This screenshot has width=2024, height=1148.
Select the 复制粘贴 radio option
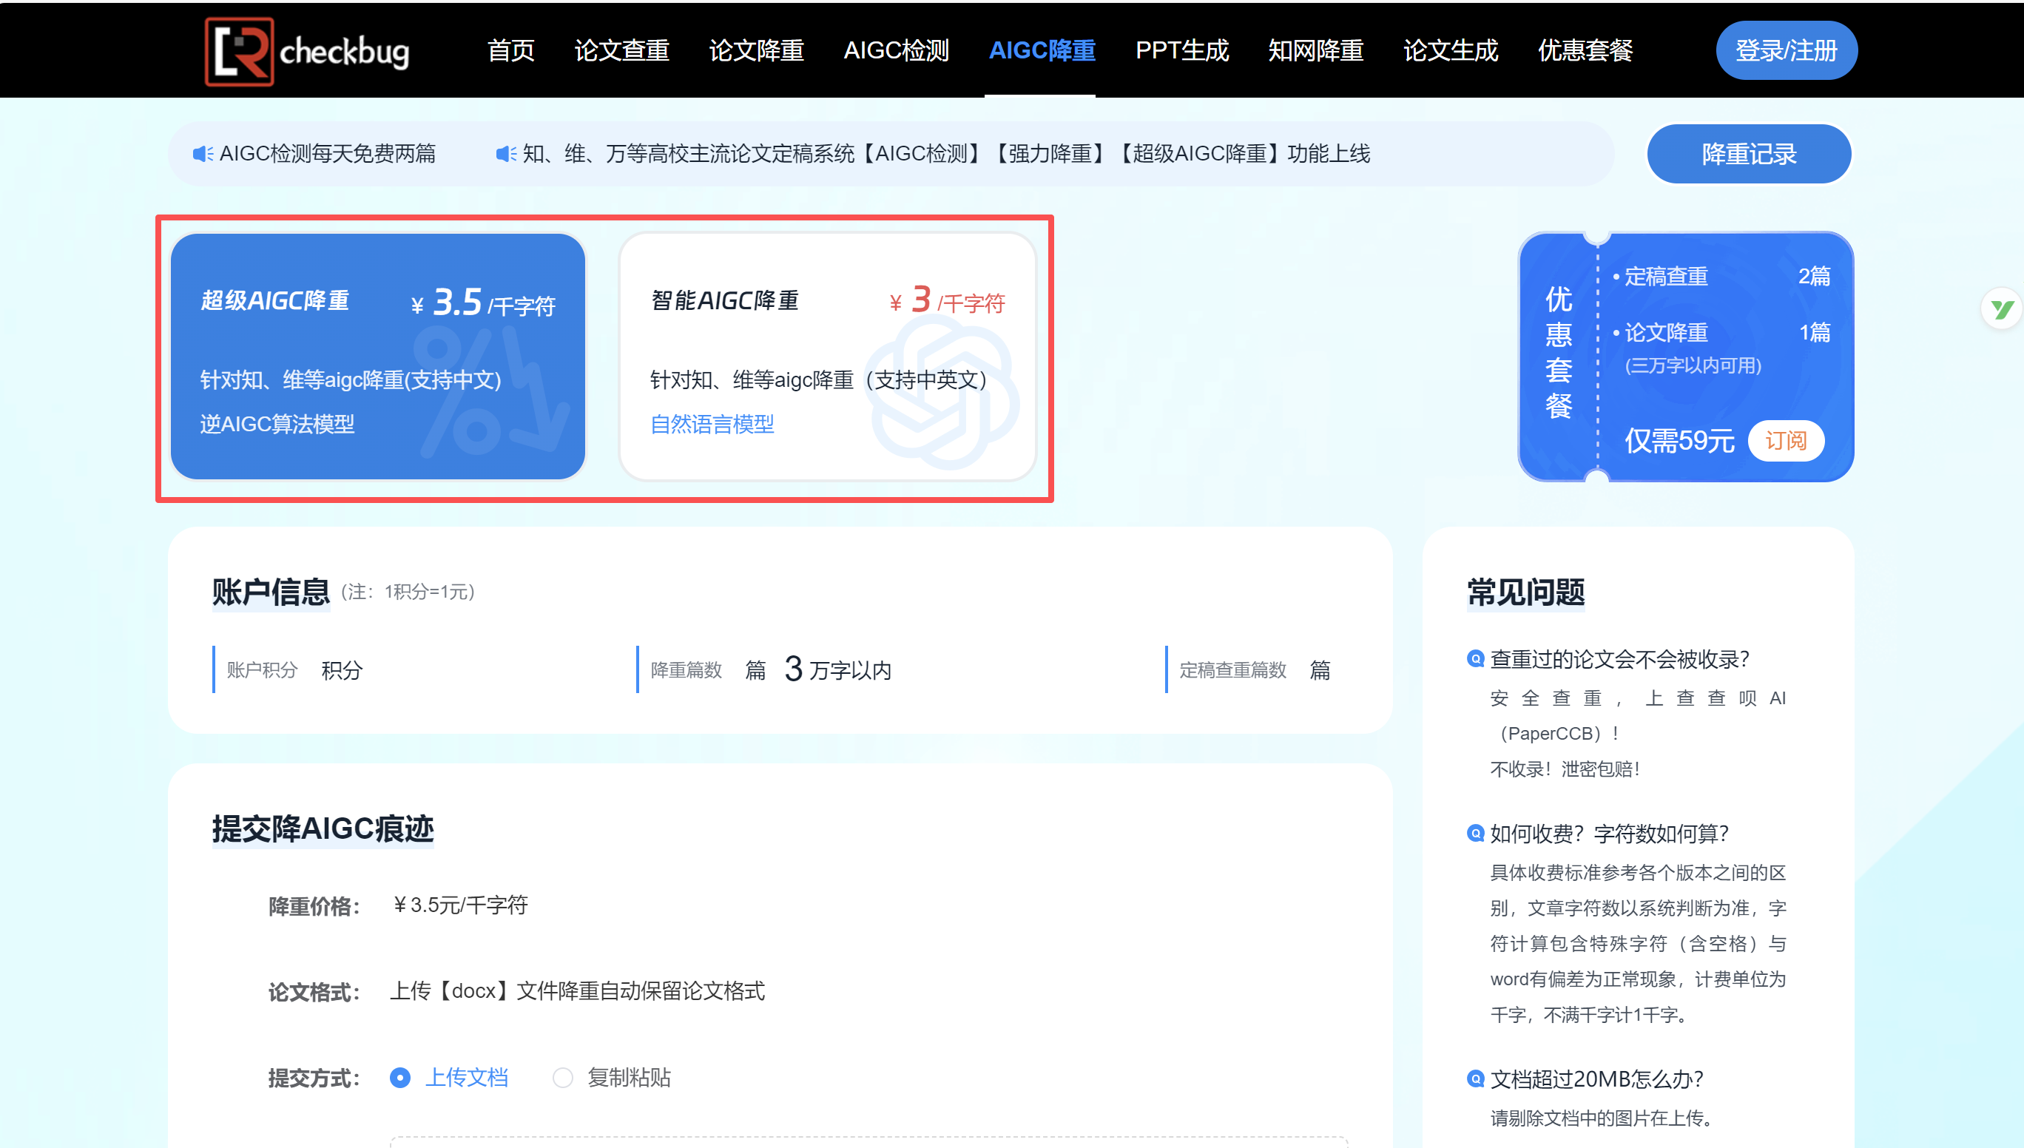click(562, 1077)
